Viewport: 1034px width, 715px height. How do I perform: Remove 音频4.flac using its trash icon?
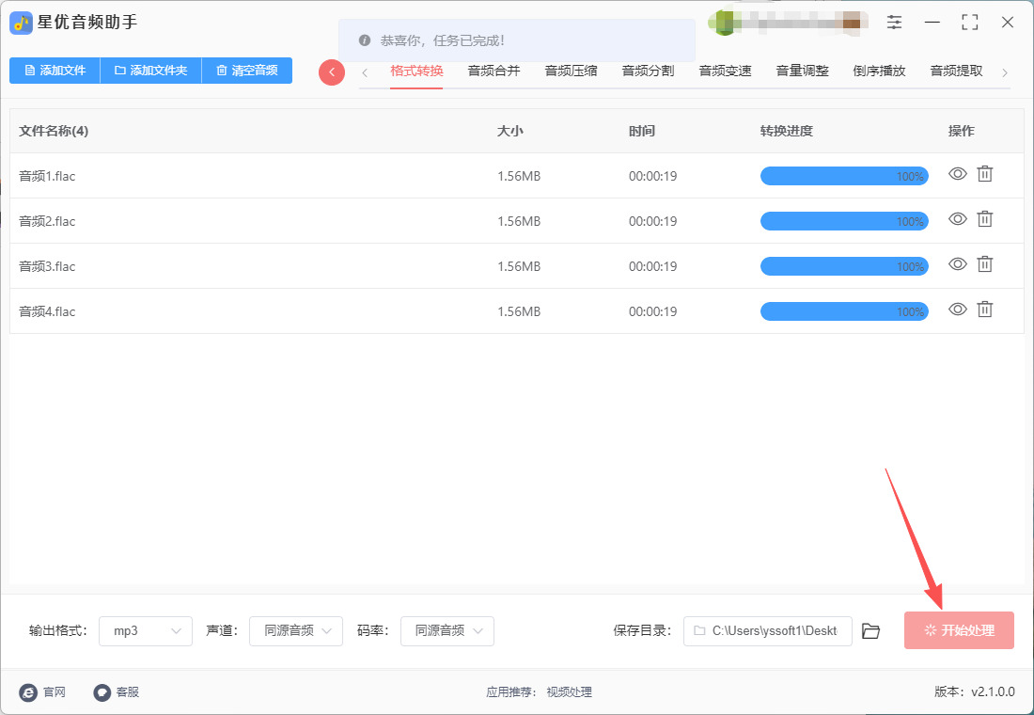coord(984,310)
